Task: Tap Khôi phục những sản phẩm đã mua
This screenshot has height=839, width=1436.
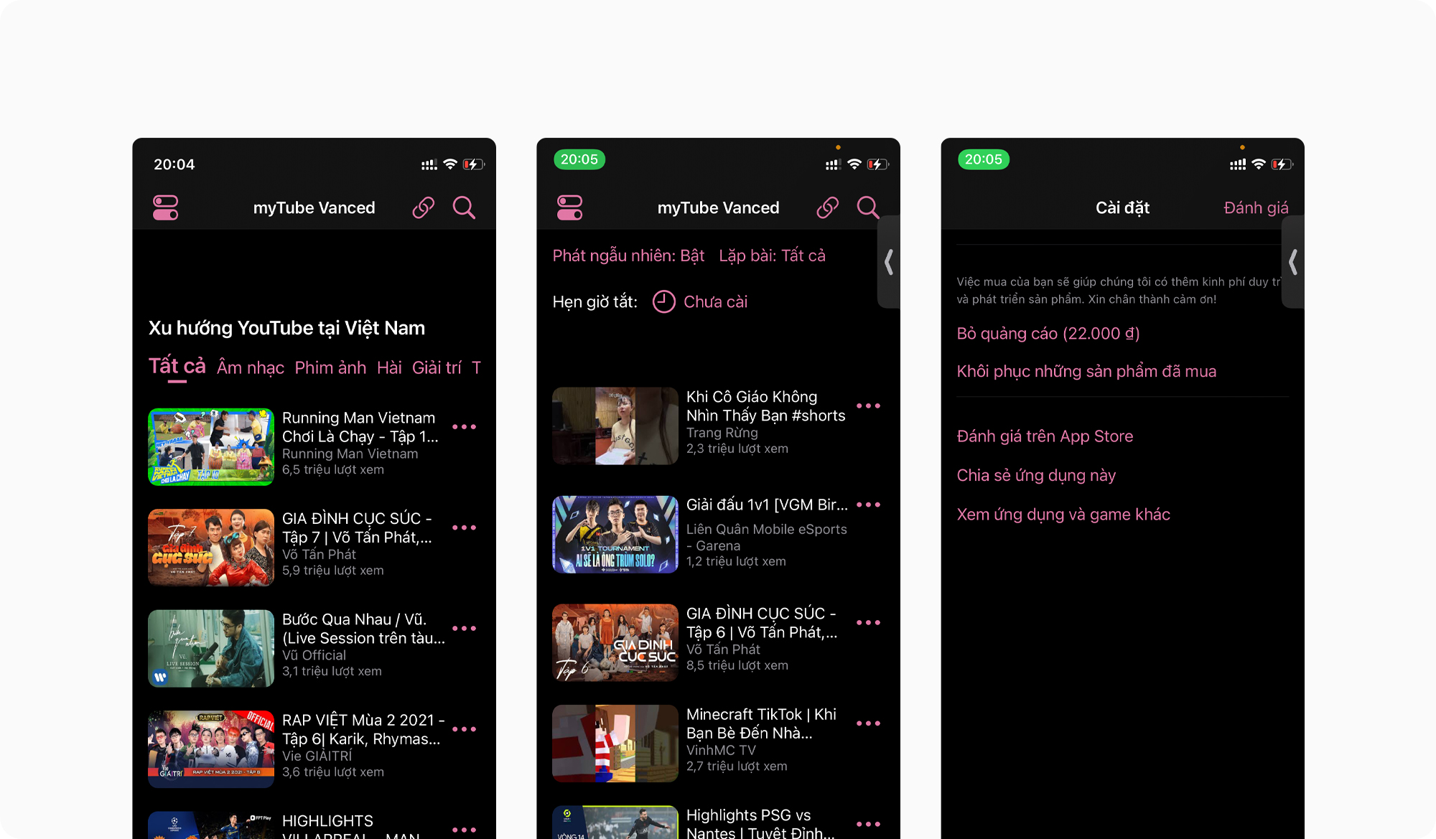Action: (1086, 372)
